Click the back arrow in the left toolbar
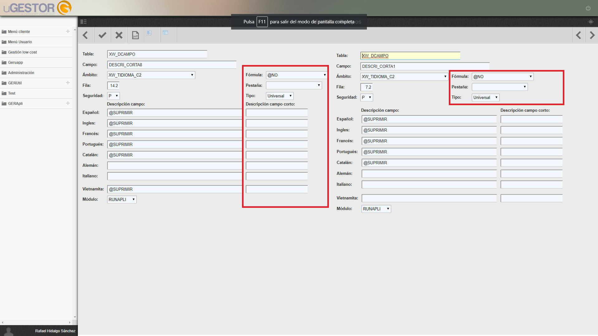Viewport: 598px width, 336px height. (85, 35)
